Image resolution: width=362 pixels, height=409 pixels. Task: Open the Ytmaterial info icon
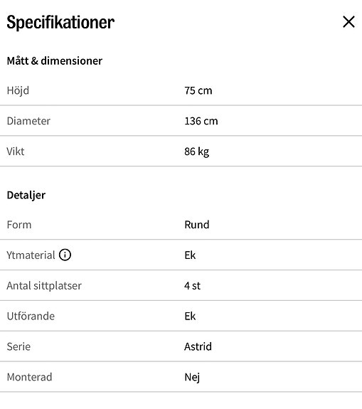click(65, 255)
